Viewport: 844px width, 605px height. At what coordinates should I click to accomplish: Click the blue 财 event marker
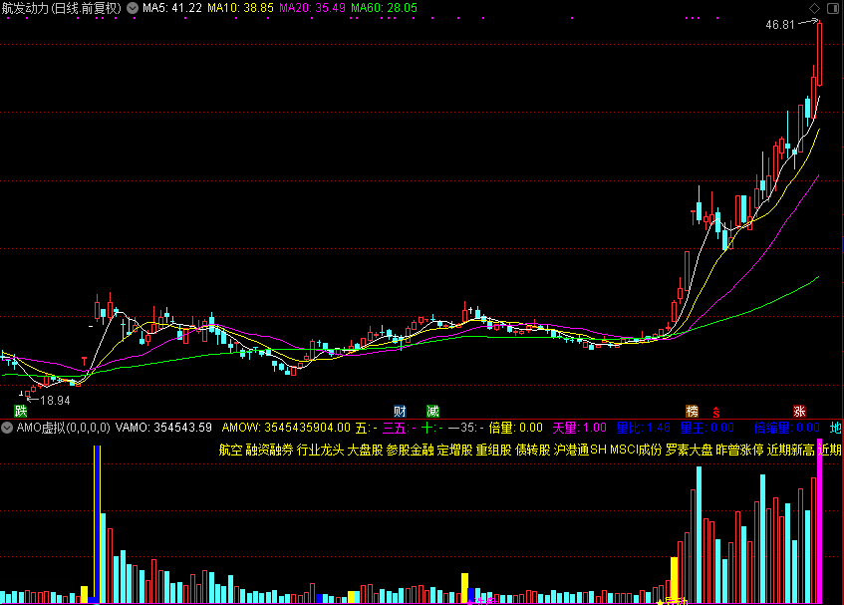[x=400, y=412]
